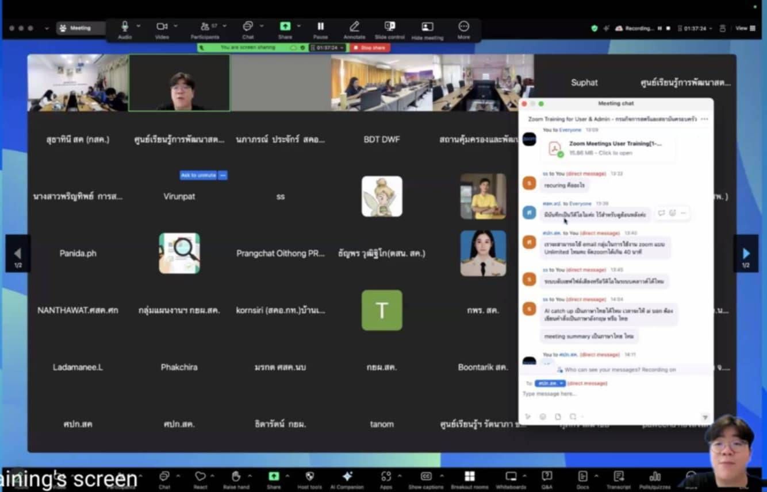Expand chat options arrow in top toolbar

(262, 26)
